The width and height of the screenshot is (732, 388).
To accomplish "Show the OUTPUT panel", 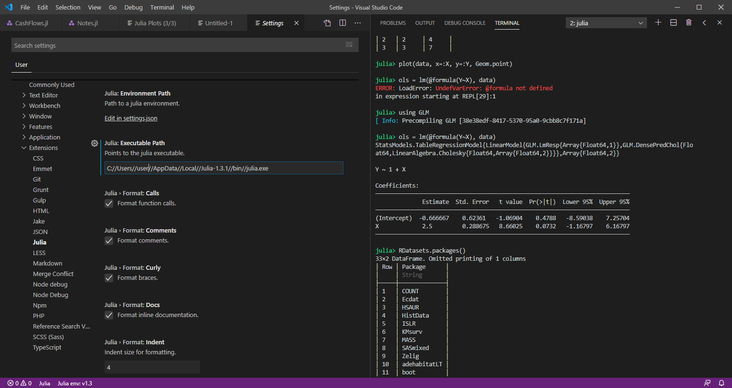I will (425, 23).
